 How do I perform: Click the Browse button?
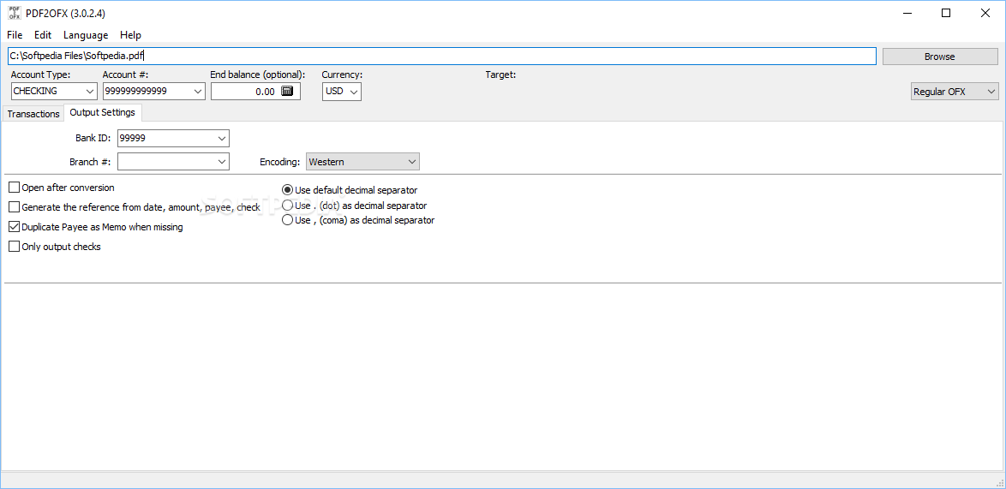940,57
